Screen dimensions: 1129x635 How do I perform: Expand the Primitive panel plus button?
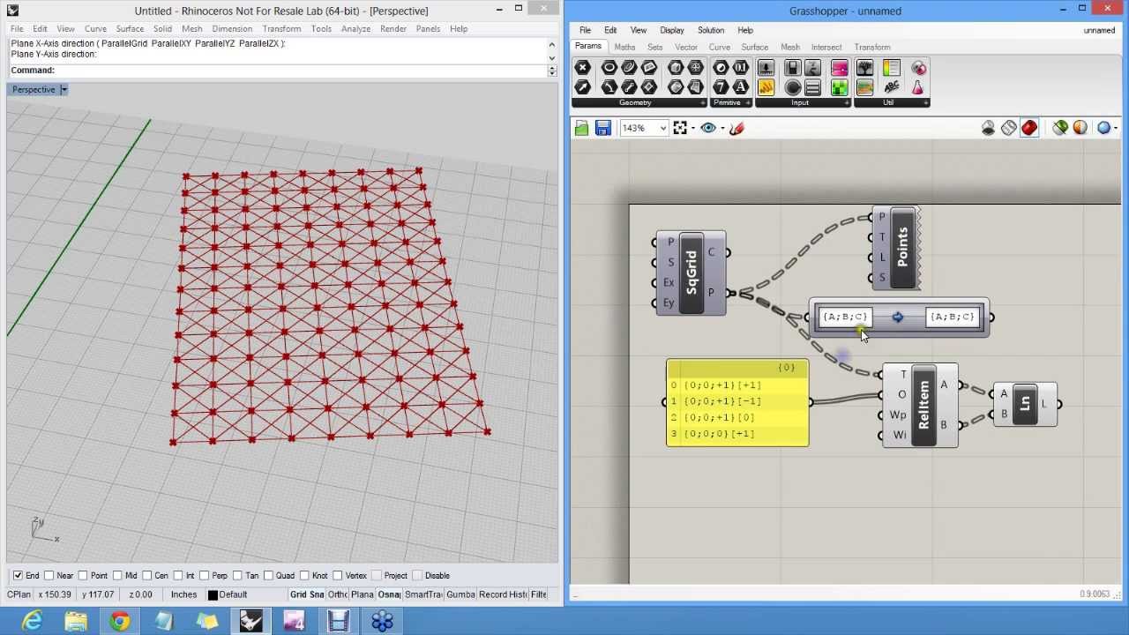coord(749,103)
